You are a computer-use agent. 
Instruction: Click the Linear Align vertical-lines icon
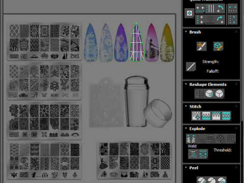click(x=210, y=9)
